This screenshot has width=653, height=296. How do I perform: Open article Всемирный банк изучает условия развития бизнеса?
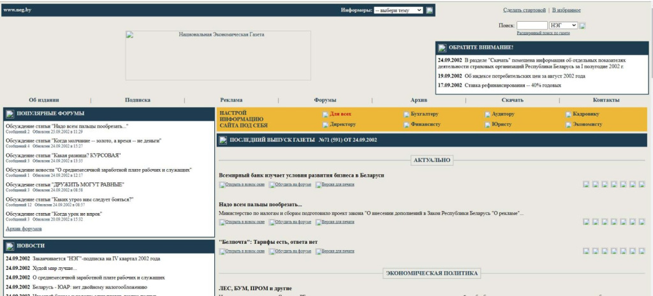pos(302,175)
